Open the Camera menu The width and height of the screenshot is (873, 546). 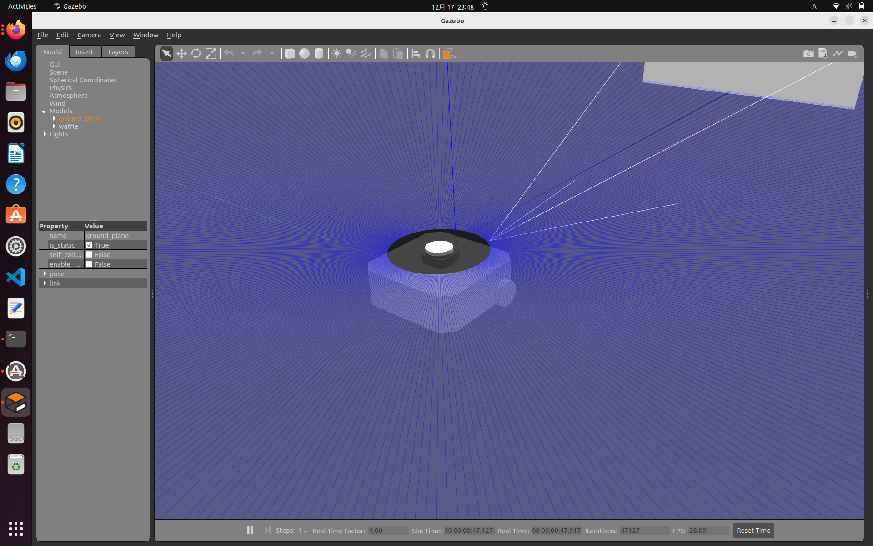click(89, 35)
